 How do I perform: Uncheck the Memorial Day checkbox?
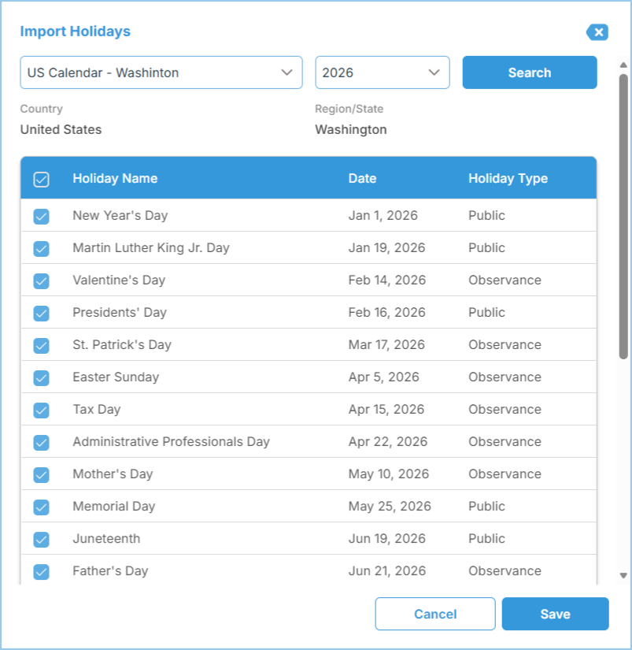tap(42, 507)
